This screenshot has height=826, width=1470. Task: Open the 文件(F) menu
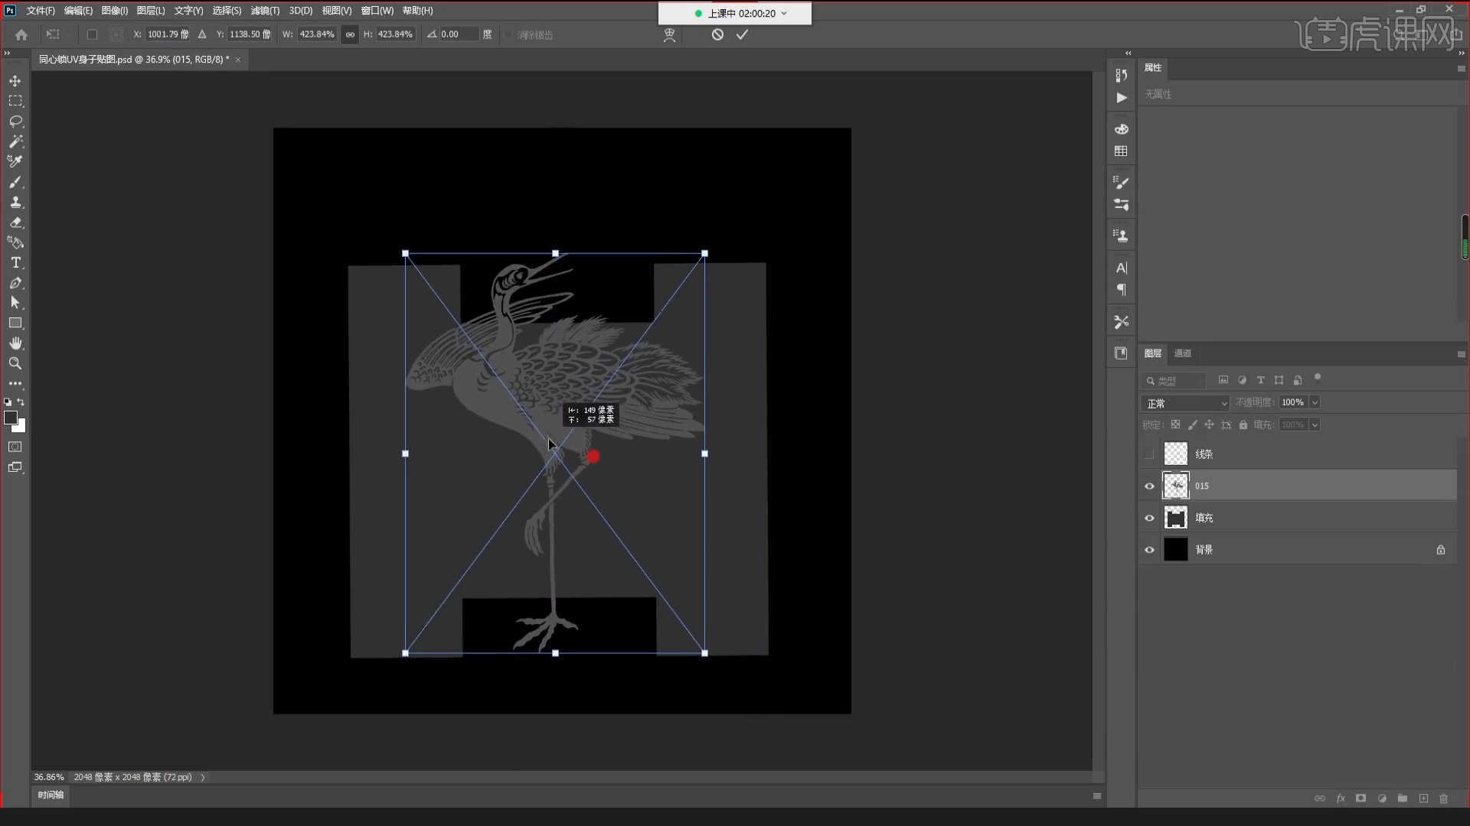pyautogui.click(x=41, y=11)
